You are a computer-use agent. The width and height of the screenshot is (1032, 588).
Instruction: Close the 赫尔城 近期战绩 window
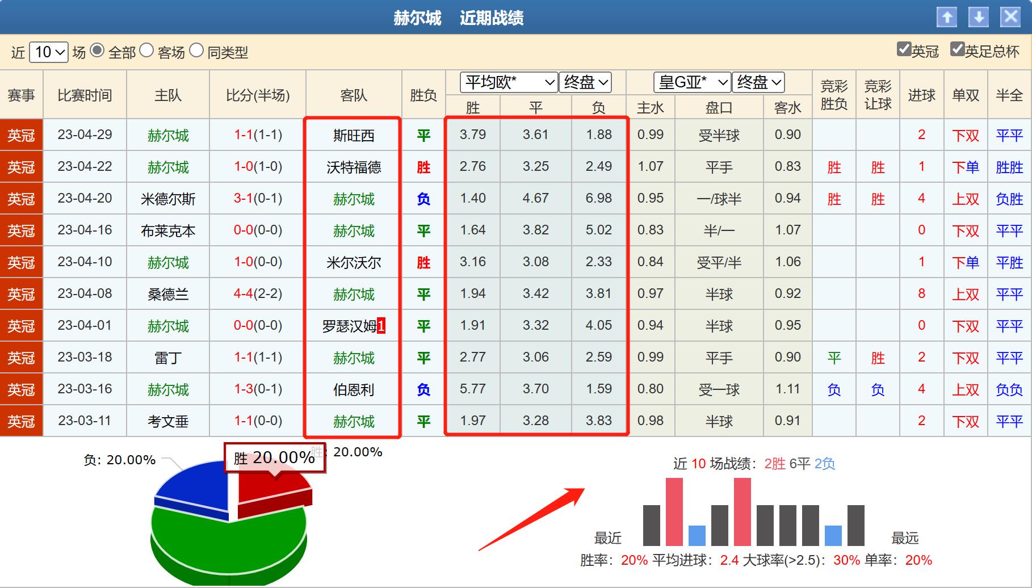1010,18
